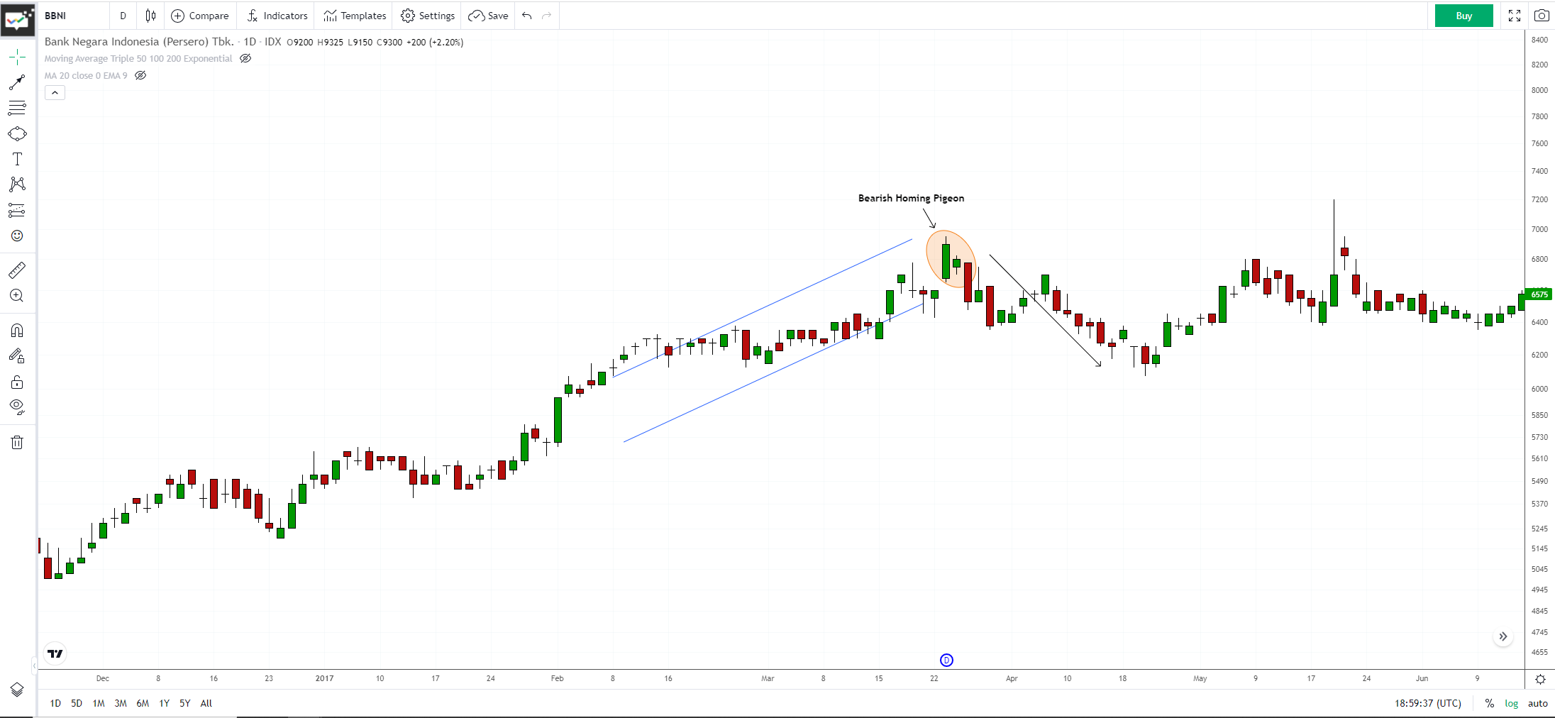
Task: Toggle logarithmic scale
Action: 1512,703
